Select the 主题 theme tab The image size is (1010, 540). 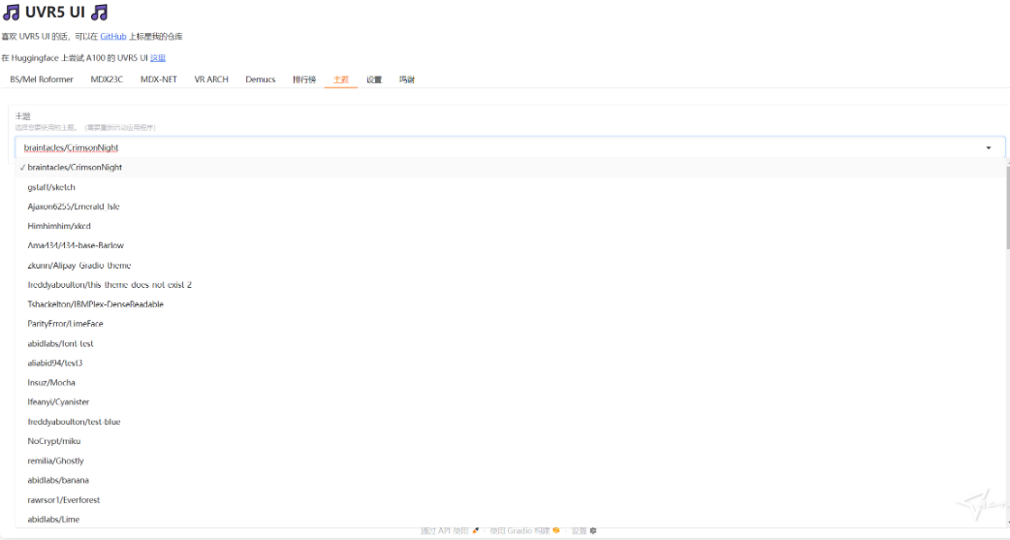pos(341,79)
